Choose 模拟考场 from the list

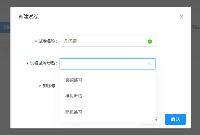click(x=107, y=96)
